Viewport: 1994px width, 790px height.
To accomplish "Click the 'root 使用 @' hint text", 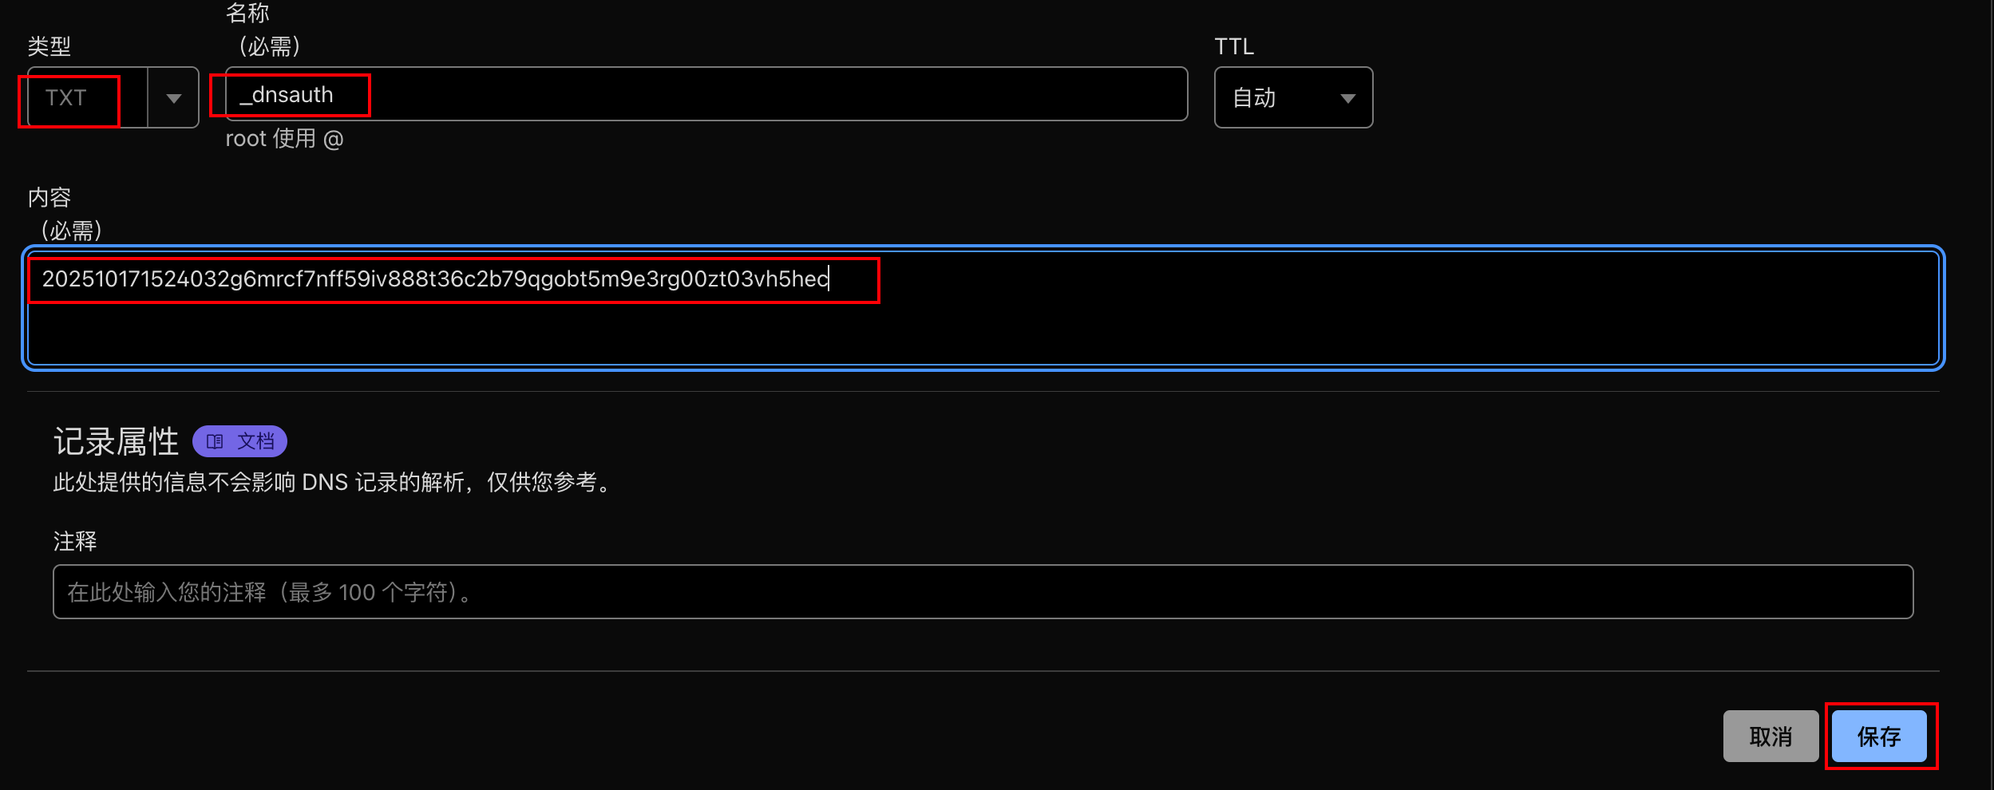I will (x=284, y=139).
